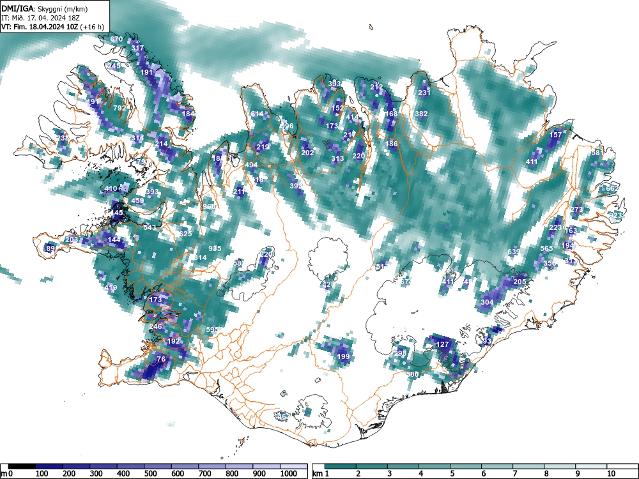
Task: Click the visibility value '356' on the map
Action: coord(550,264)
